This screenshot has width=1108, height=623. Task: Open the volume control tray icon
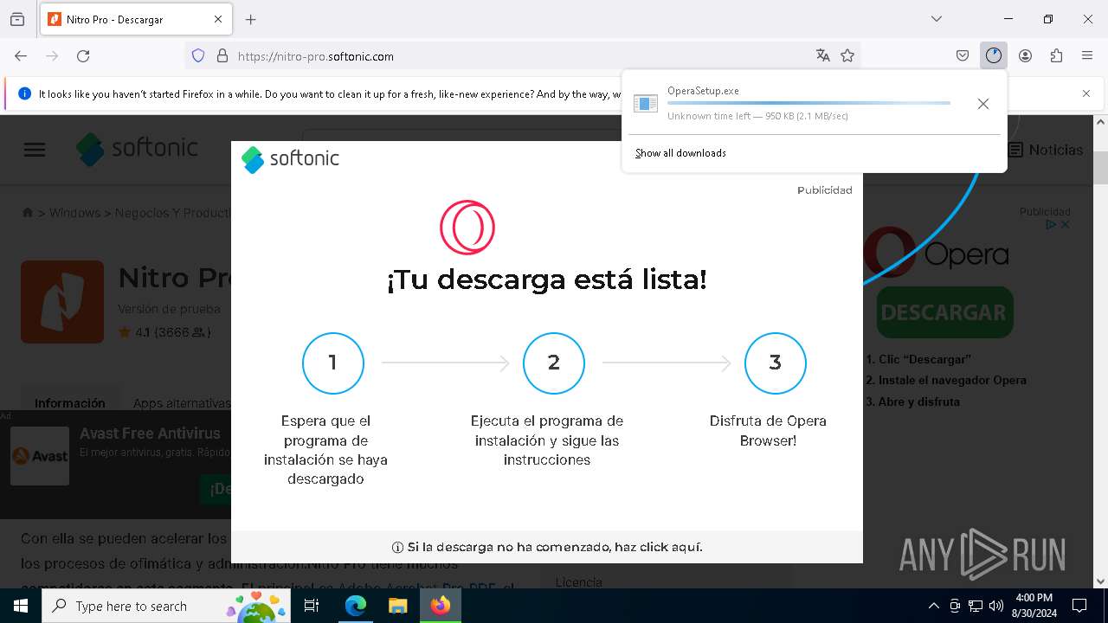click(x=996, y=606)
